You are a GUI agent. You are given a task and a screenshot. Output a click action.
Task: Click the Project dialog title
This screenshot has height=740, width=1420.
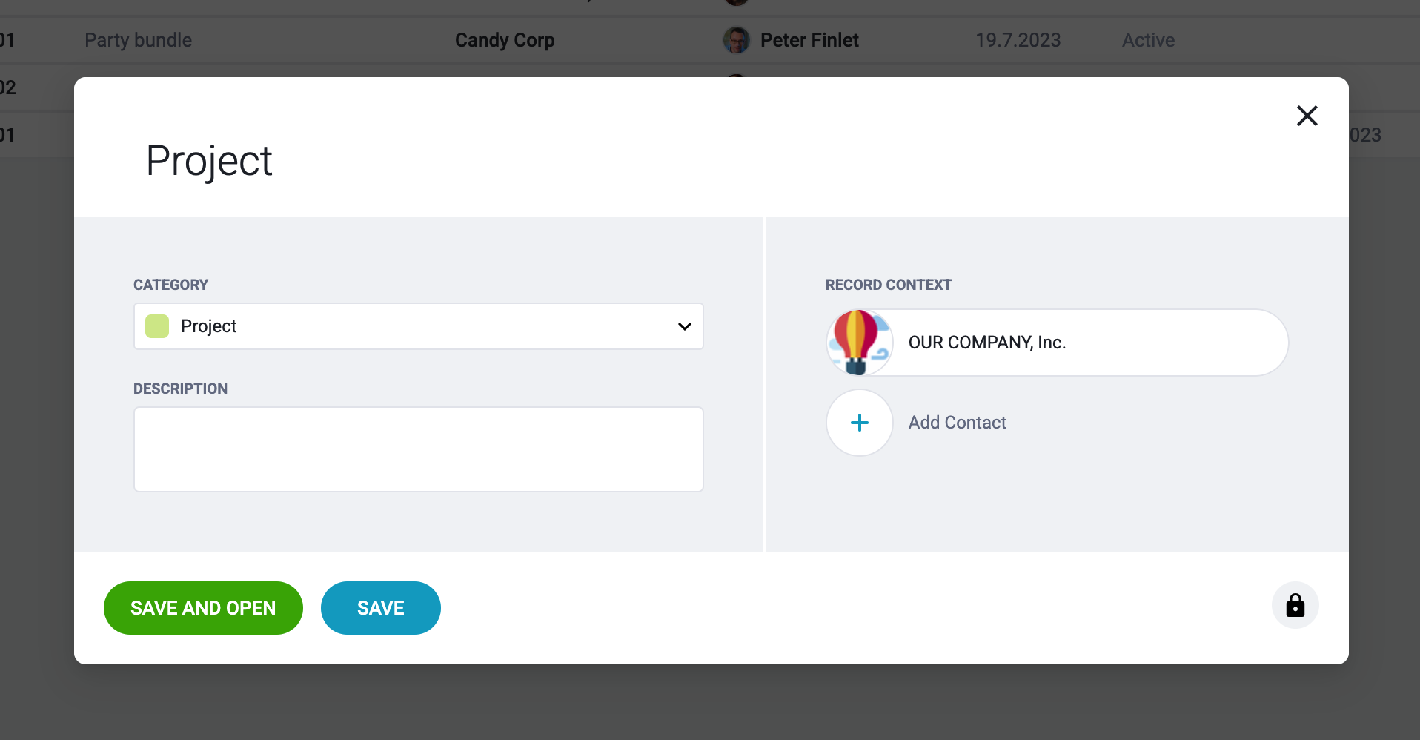(x=209, y=161)
